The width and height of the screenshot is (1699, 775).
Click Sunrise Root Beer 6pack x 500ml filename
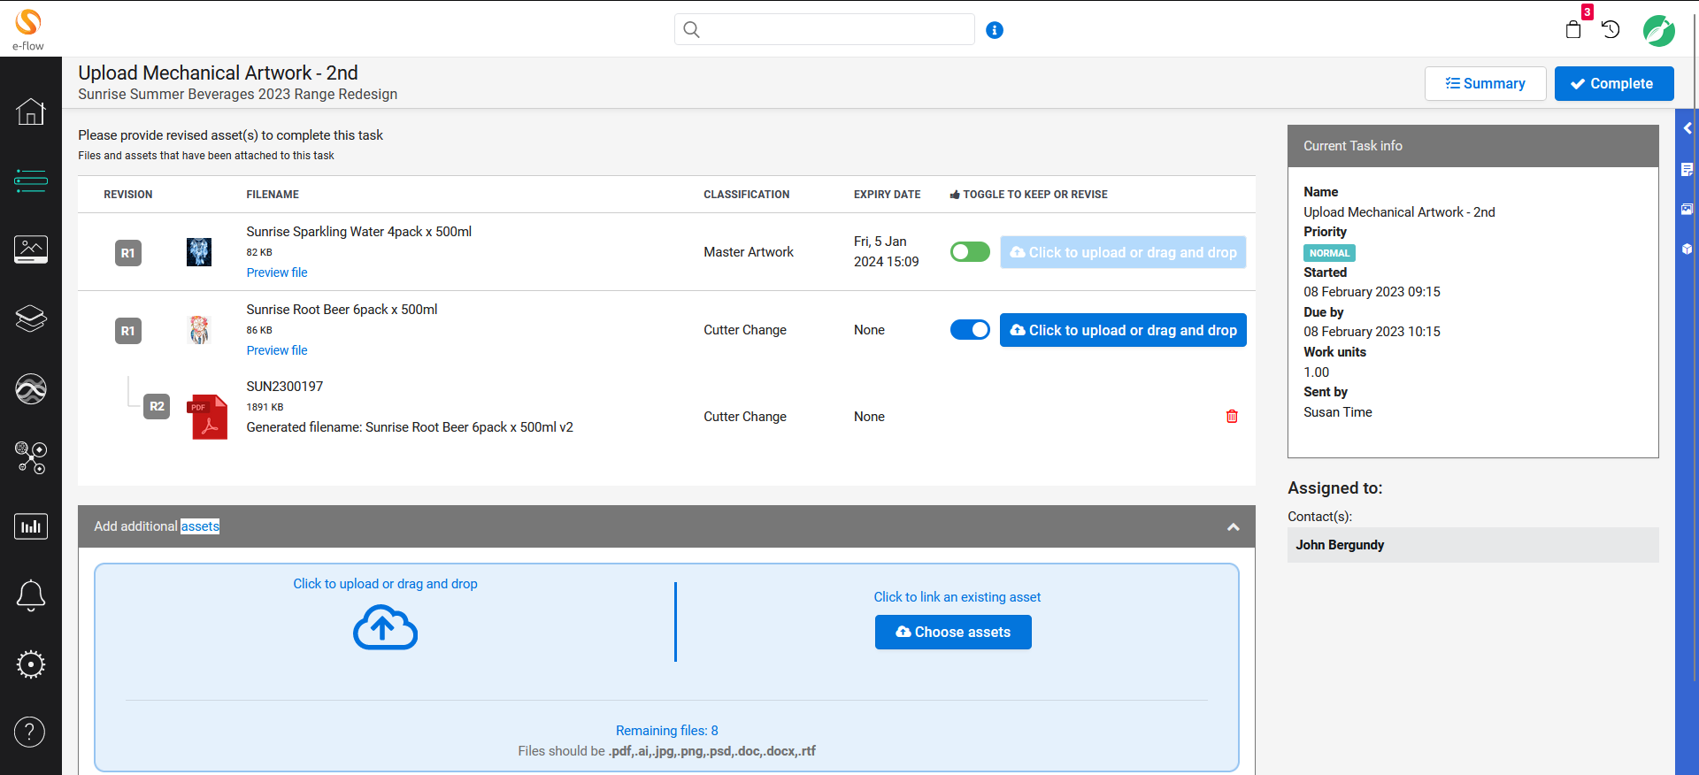tap(342, 310)
